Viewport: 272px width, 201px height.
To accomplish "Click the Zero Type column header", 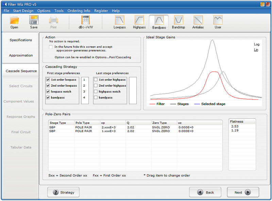I will pyautogui.click(x=164, y=123).
